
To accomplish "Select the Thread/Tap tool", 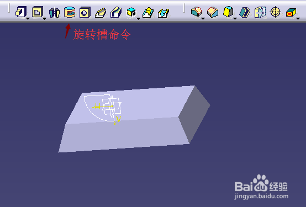I will [x=276, y=12].
